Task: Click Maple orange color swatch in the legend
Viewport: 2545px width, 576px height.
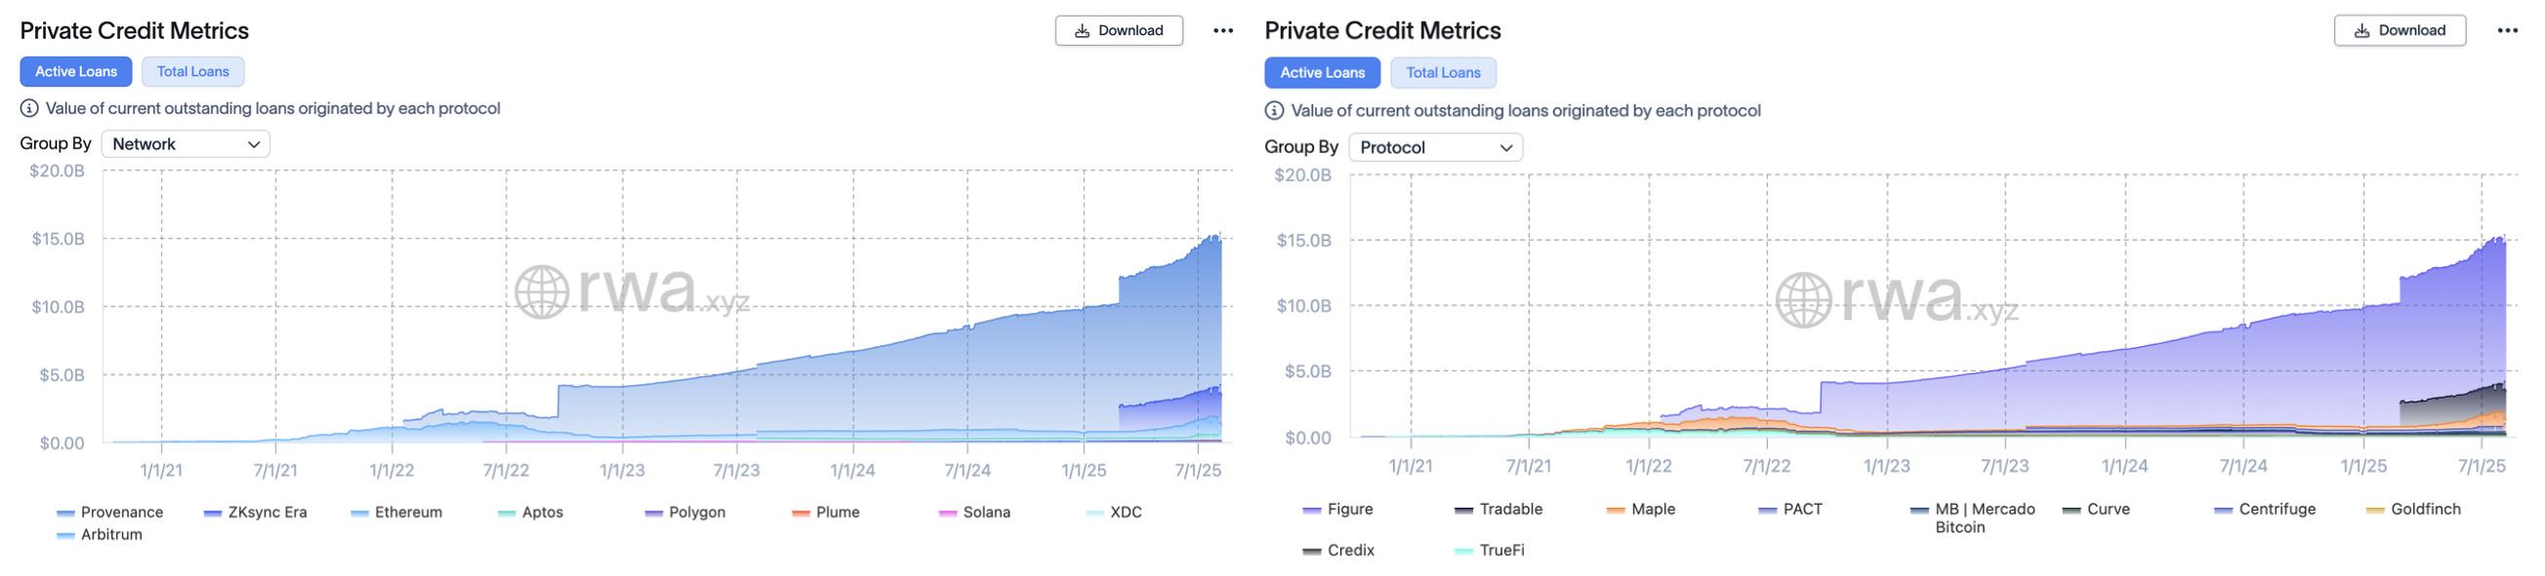Action: click(1616, 510)
